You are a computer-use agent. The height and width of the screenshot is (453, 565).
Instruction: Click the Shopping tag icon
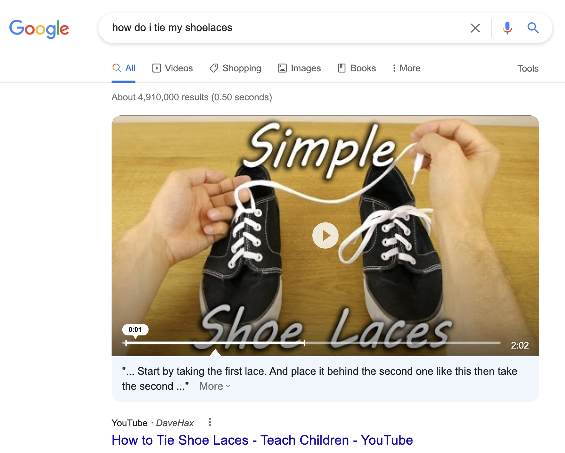(214, 68)
